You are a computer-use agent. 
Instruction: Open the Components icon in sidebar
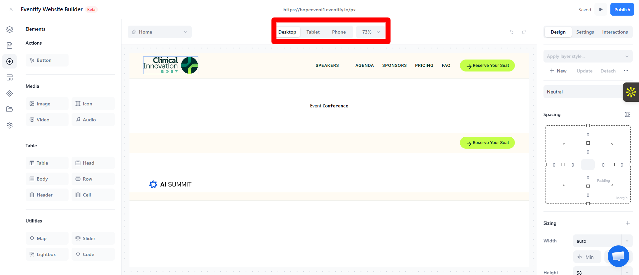tap(10, 93)
